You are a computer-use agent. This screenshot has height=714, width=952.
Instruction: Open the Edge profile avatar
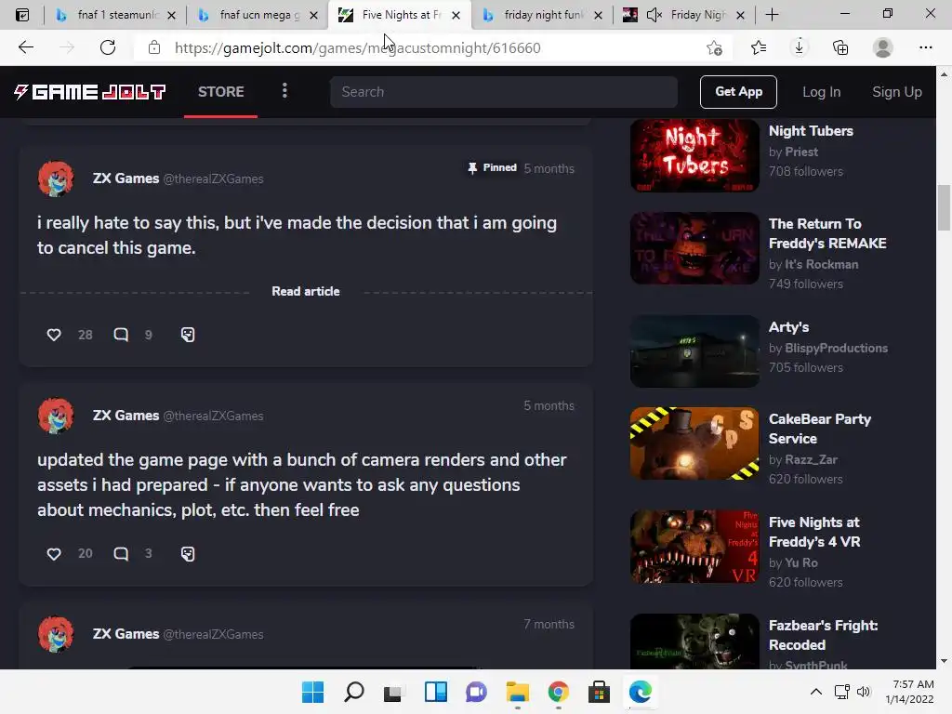click(x=883, y=47)
